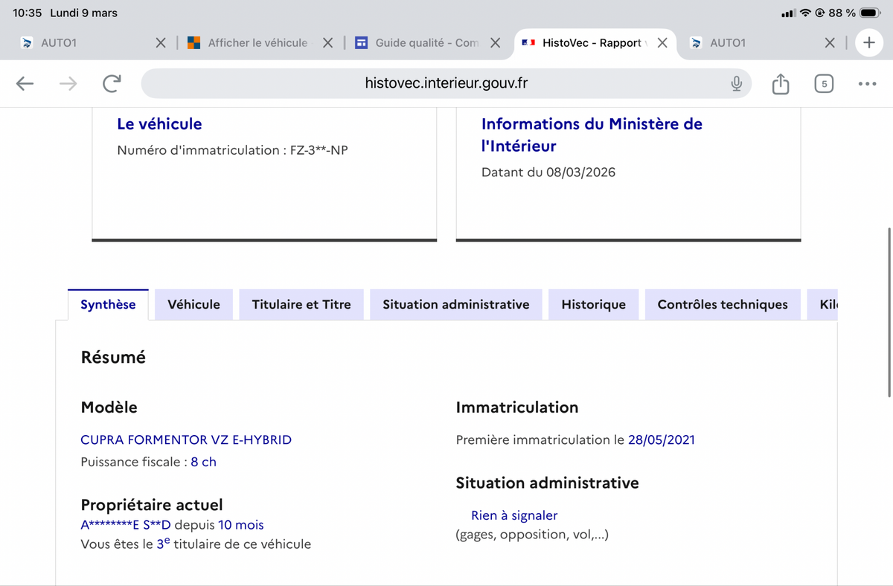Click the CUPRA FORMENTOR VZ E-HYBRID link
This screenshot has height=586, width=893.
click(x=186, y=440)
